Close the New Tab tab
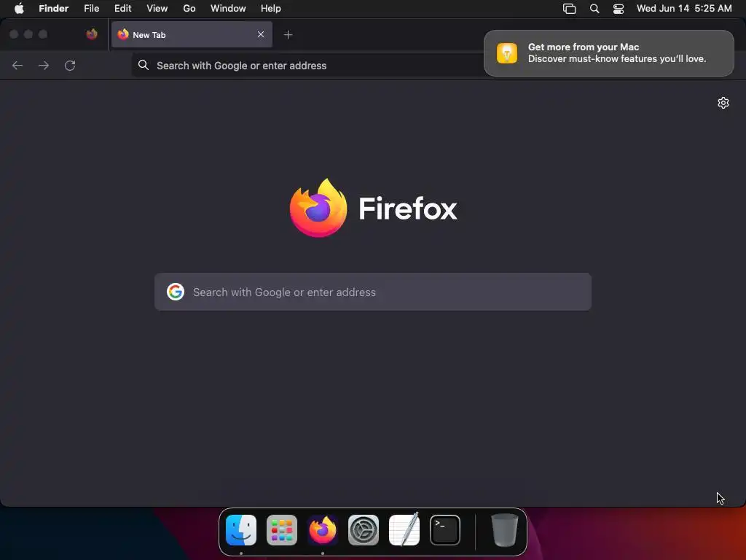 261,34
